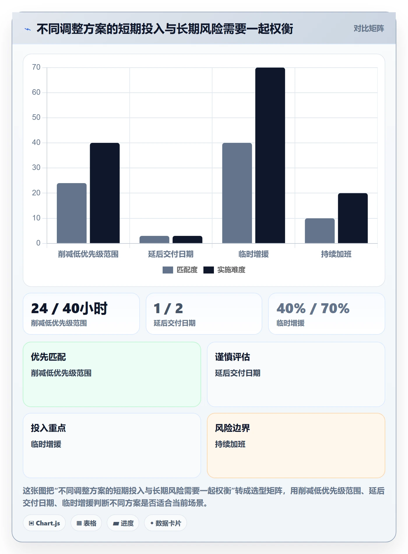The width and height of the screenshot is (408, 554).
Task: Select the 匹配度 bar for 削减低优先级范围
Action: point(72,213)
